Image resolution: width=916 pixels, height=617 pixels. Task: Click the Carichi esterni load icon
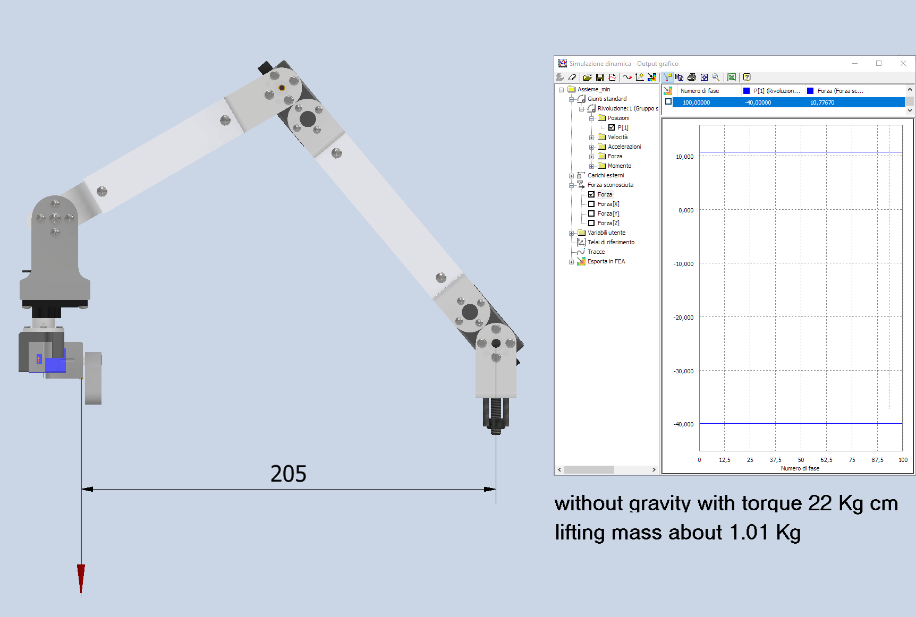581,175
